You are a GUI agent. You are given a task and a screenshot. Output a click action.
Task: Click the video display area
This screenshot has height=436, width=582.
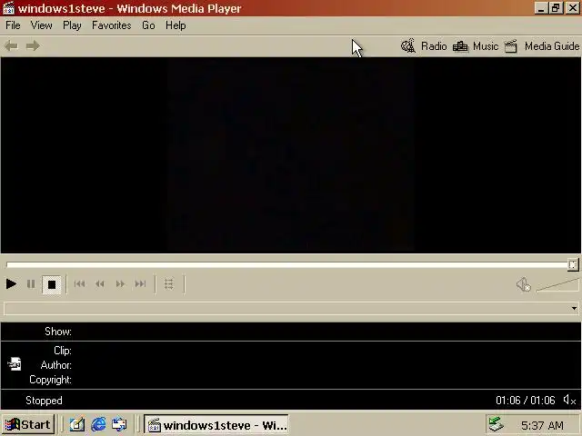click(x=291, y=155)
